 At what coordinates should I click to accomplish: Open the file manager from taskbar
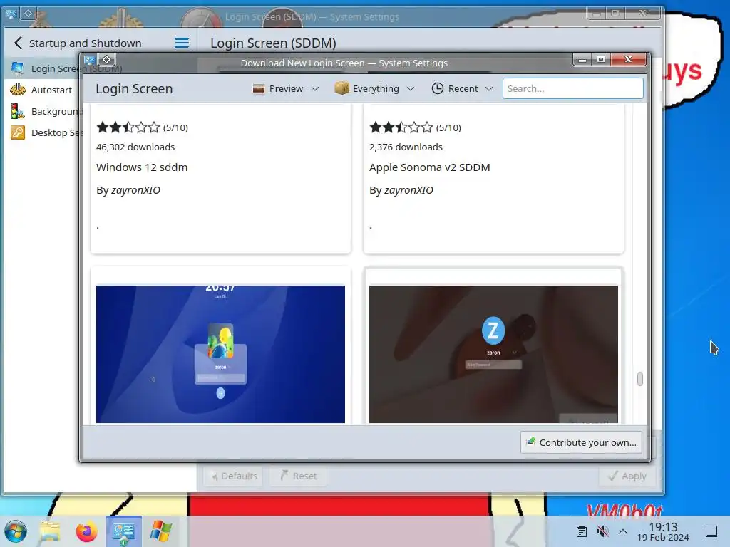(50, 531)
